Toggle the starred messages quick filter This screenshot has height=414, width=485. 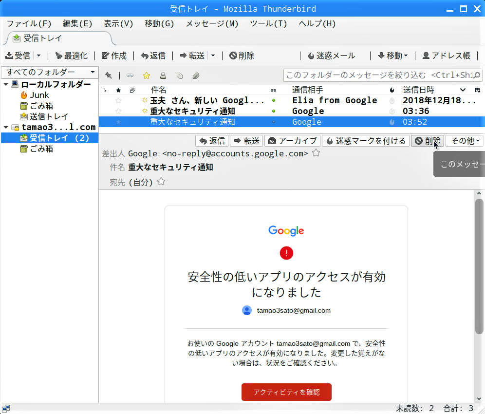146,75
